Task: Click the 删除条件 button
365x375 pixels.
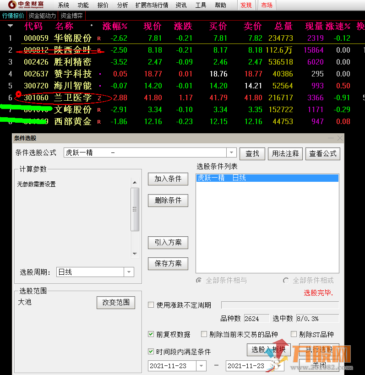Action: click(x=168, y=201)
